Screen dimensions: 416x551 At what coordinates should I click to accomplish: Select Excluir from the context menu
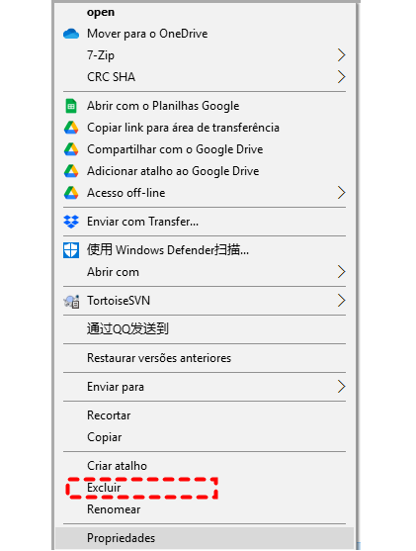[205, 488]
